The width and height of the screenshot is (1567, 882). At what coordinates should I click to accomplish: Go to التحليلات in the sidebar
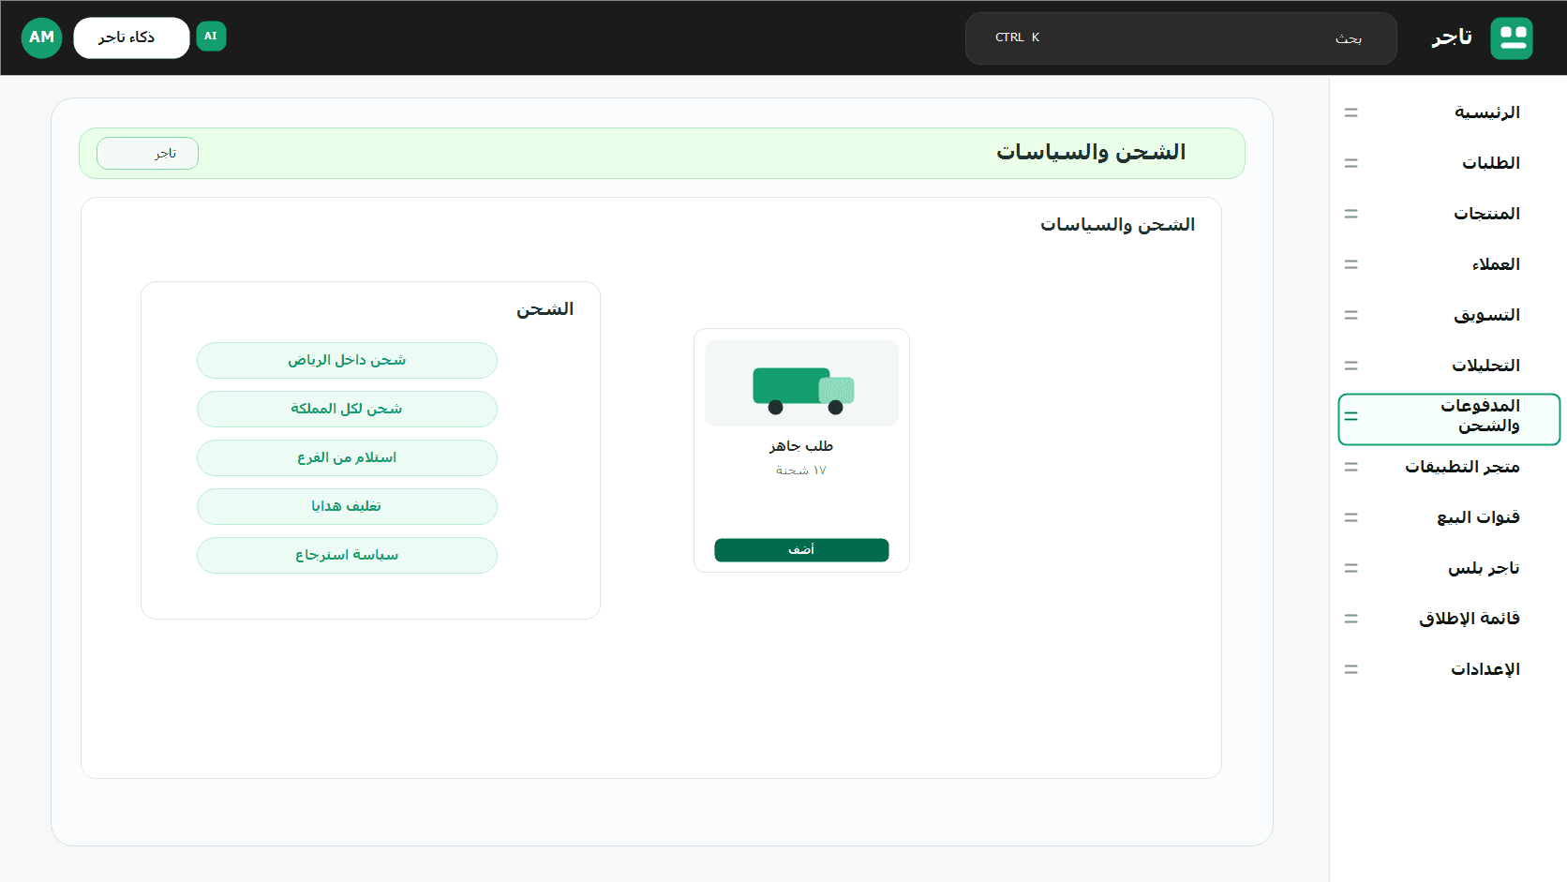pyautogui.click(x=1449, y=366)
